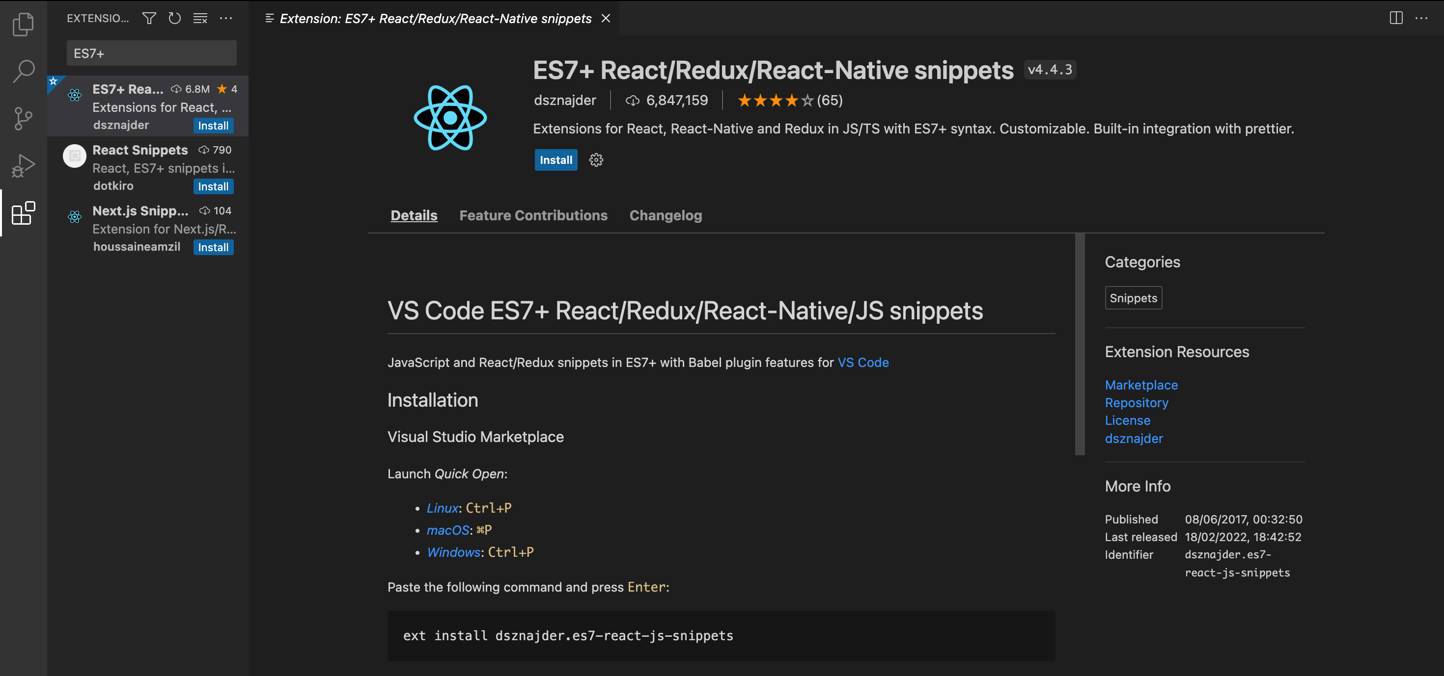
Task: Switch to the Feature Contributions tab
Action: coord(533,215)
